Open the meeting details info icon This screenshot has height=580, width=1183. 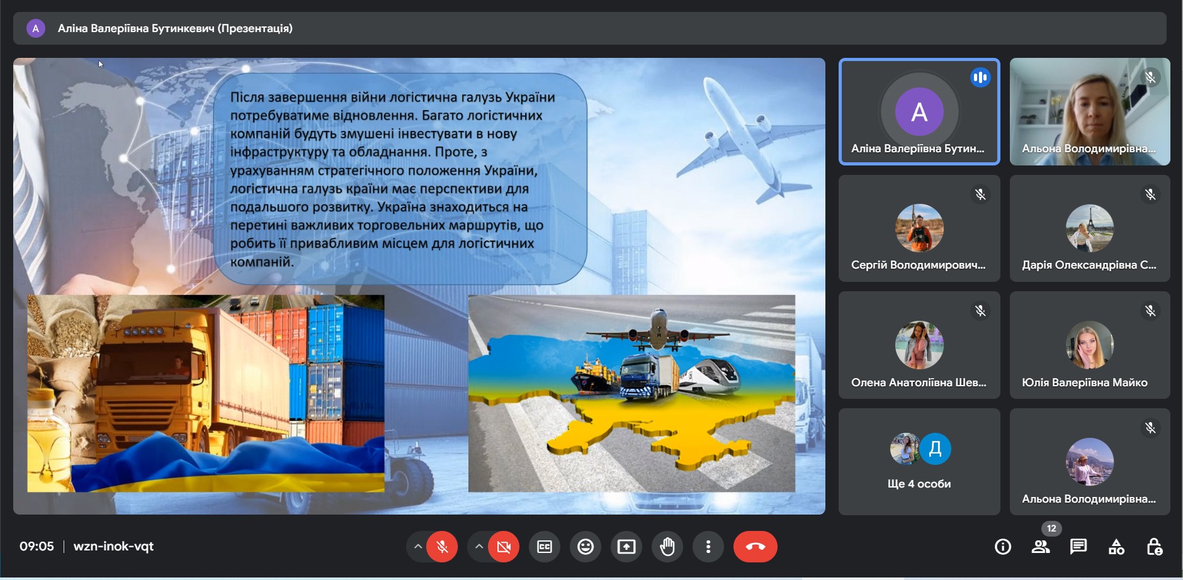point(1002,547)
